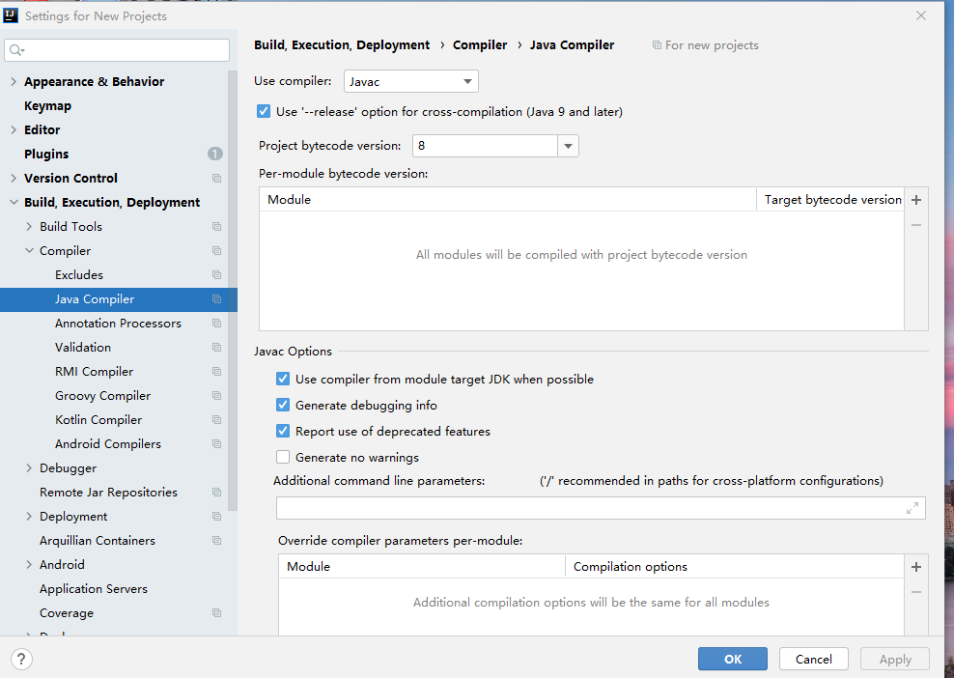
Task: Click the settings search input field
Action: point(117,50)
